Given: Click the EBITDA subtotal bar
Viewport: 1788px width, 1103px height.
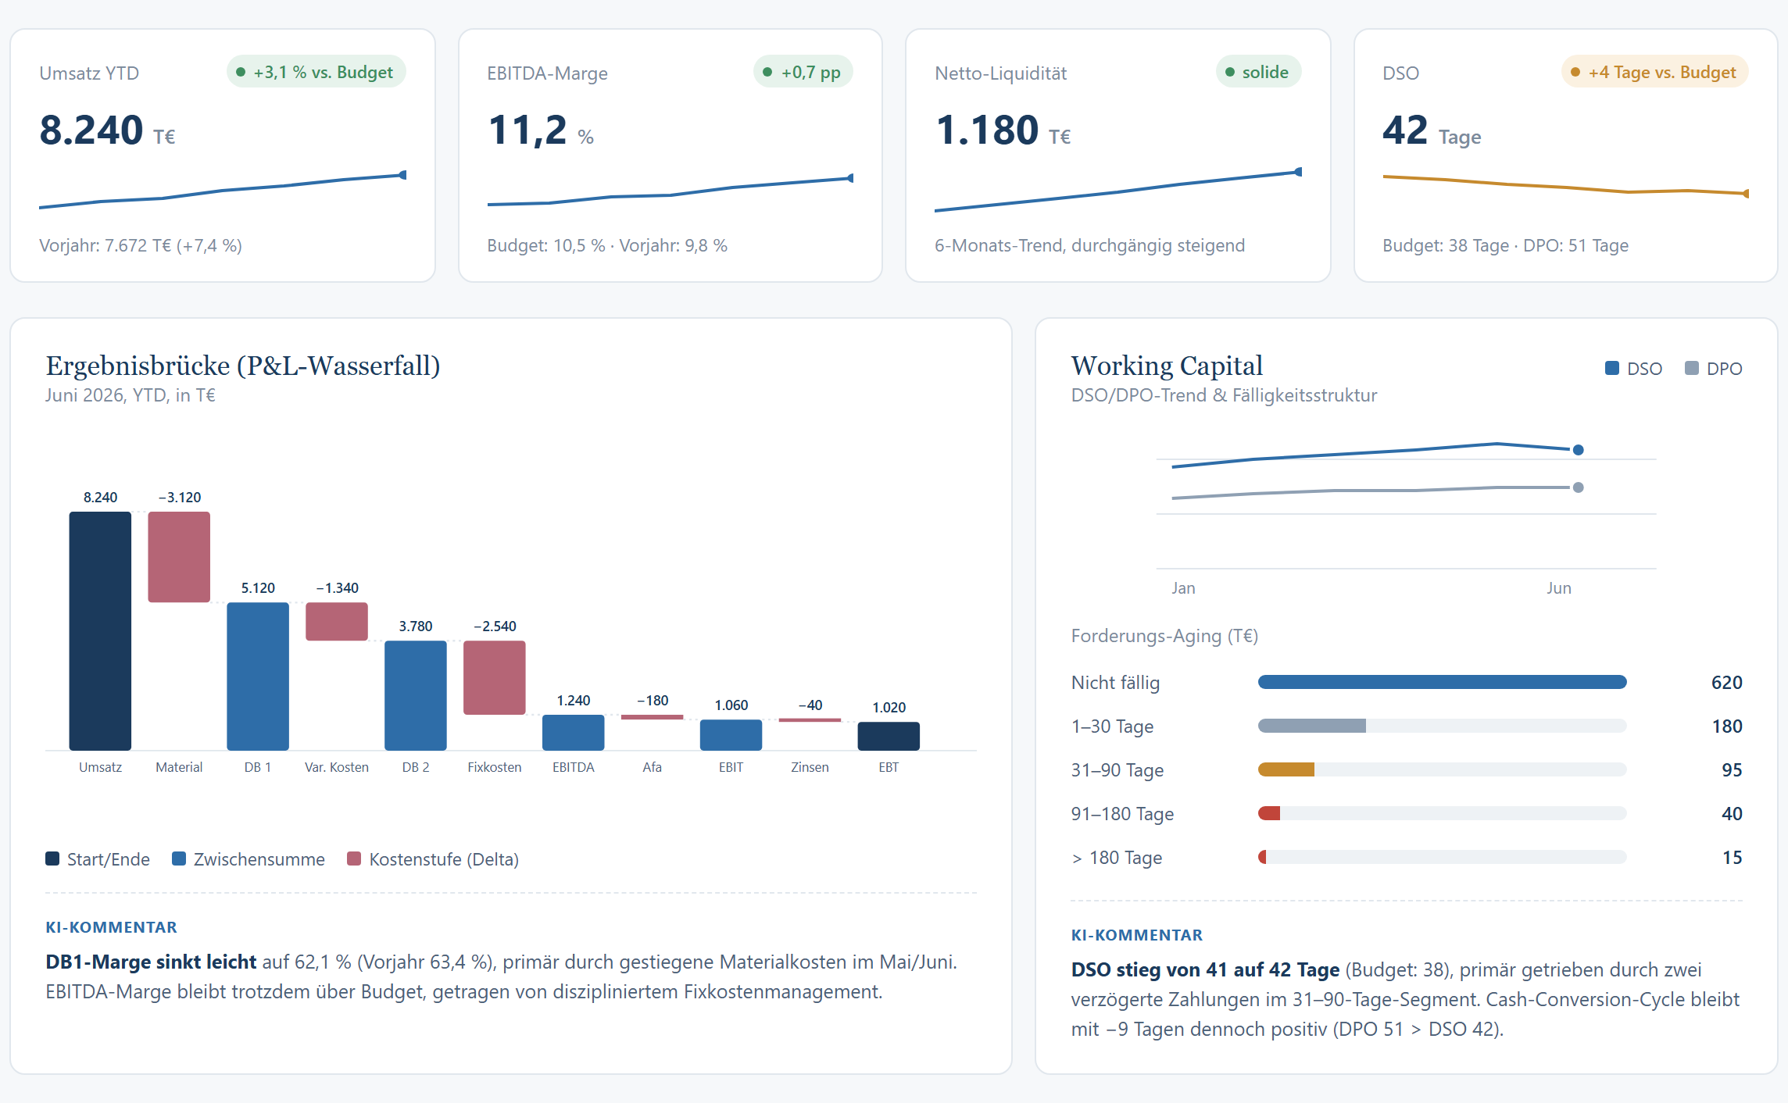Looking at the screenshot, I should coord(574,733).
